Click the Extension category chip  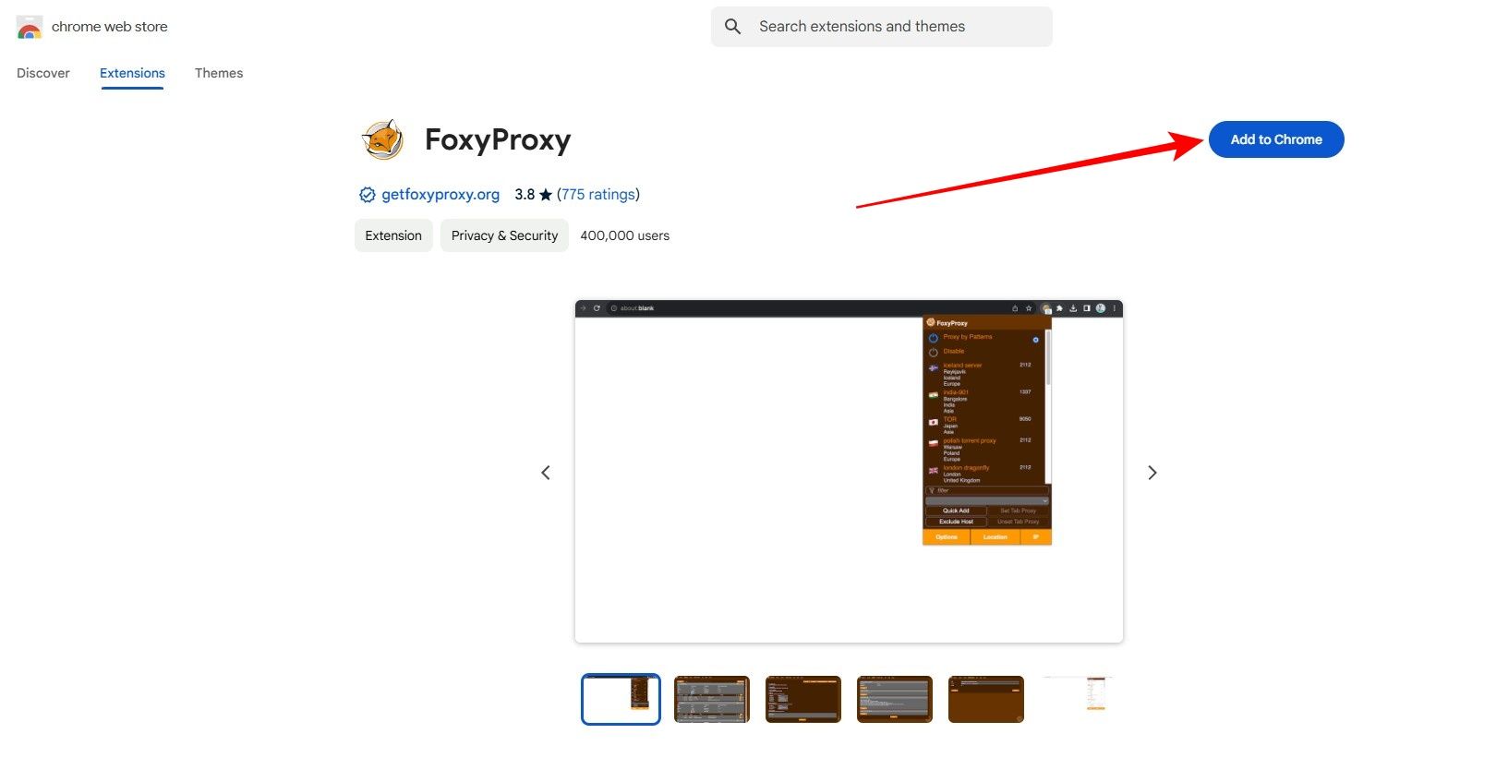(x=393, y=235)
